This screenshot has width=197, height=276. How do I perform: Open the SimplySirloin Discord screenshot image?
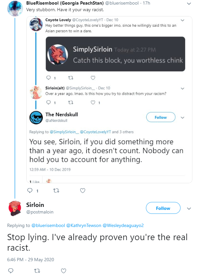point(115,54)
